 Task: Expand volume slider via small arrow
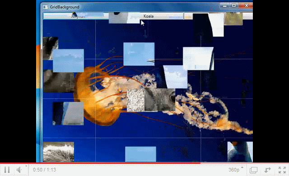click(26, 166)
